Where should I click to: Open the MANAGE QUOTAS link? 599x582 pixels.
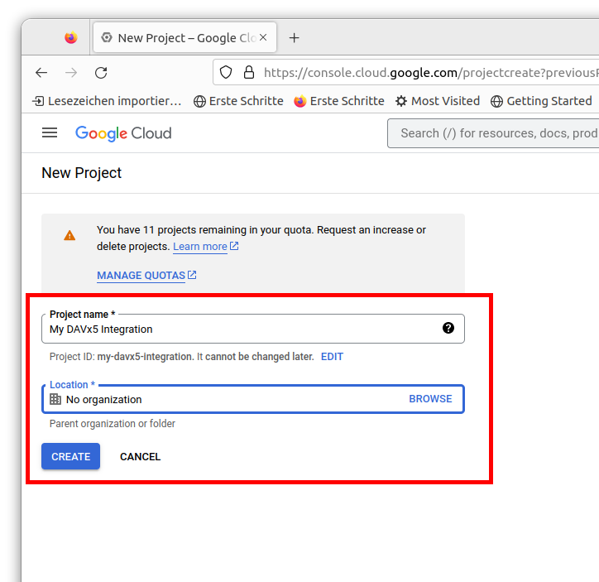click(x=141, y=275)
